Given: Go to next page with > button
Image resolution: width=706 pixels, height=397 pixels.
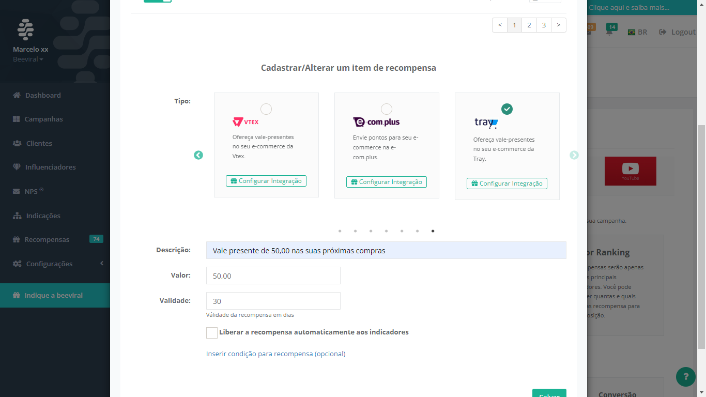Looking at the screenshot, I should click(559, 25).
